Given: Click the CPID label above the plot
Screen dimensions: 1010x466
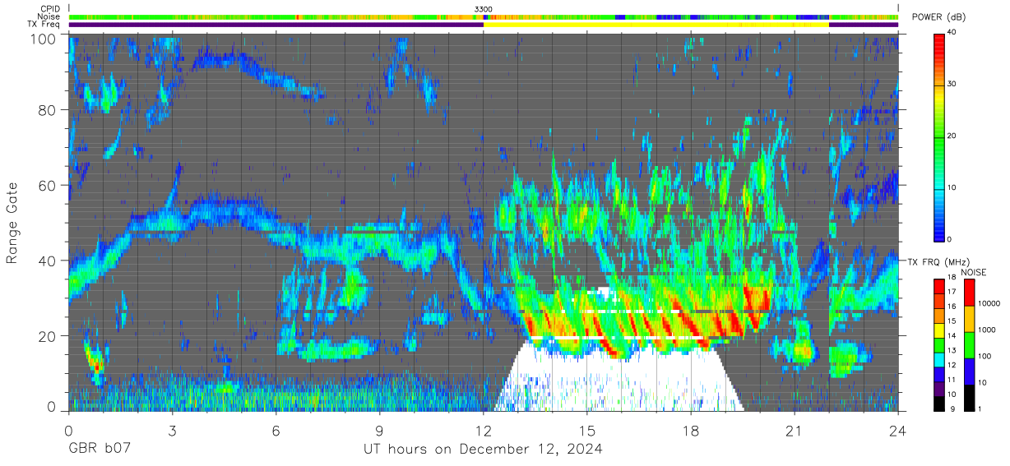Looking at the screenshot, I should coord(49,9).
